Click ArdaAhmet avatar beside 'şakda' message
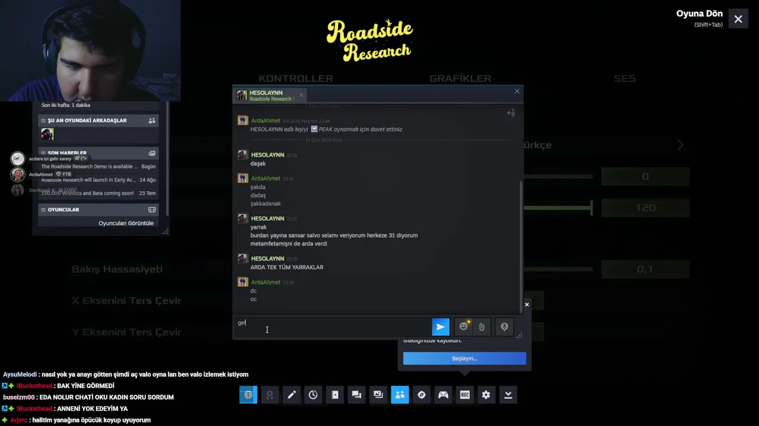This screenshot has width=759, height=426. click(x=243, y=179)
